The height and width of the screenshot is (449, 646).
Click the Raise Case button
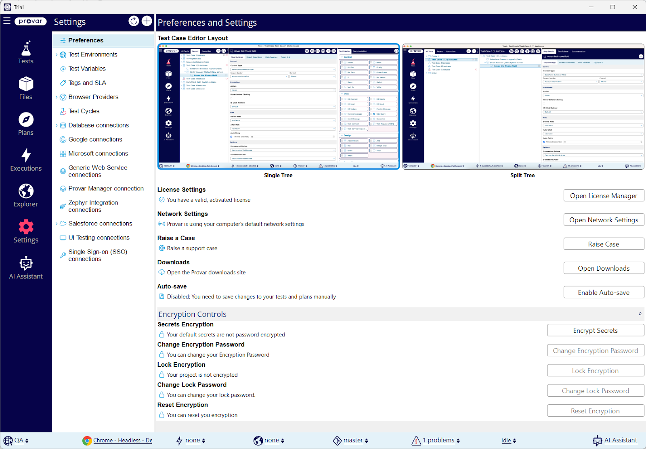(604, 244)
